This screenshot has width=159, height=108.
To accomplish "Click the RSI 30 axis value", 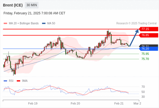I will (x=143, y=97).
